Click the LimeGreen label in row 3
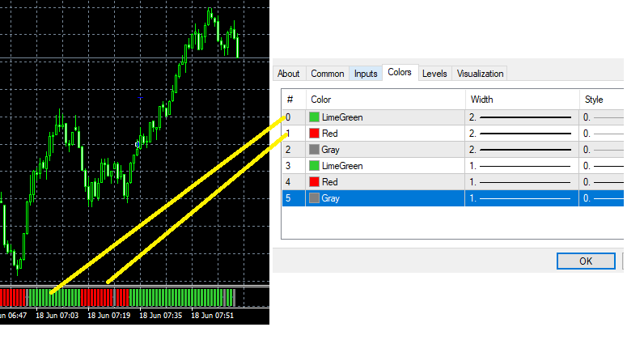644x344 pixels. click(342, 166)
